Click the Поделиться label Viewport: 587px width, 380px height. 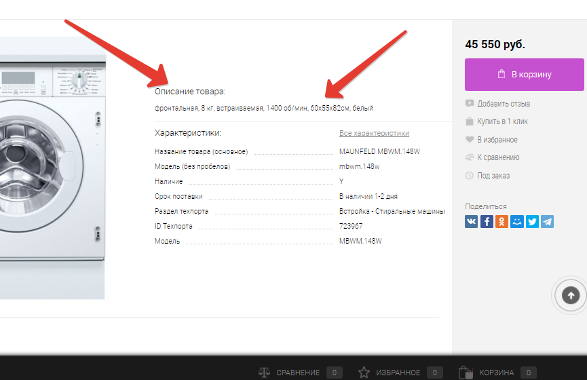[x=486, y=206]
